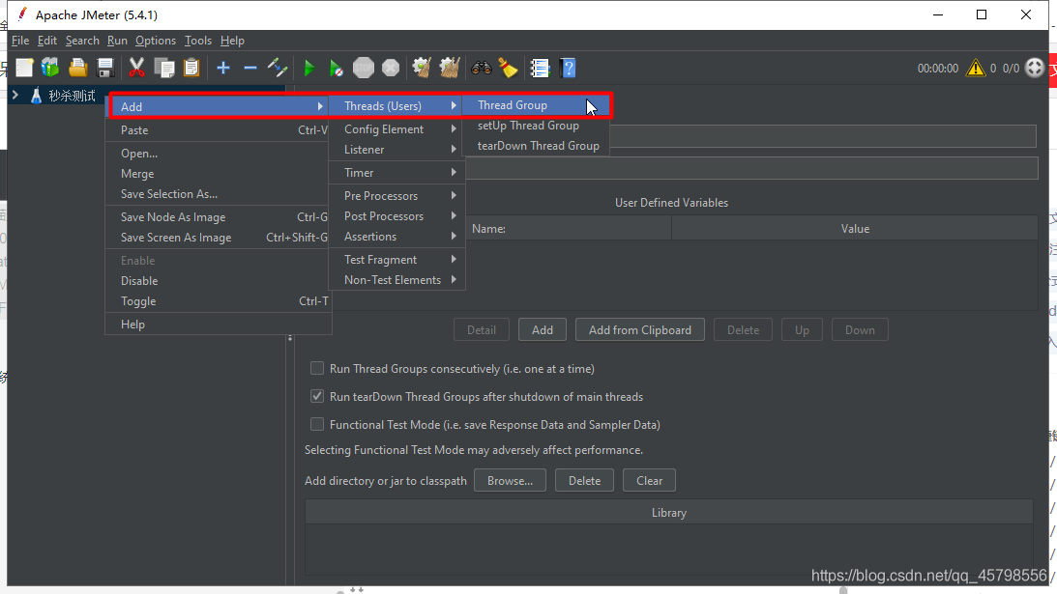Select the flask icon of 秒杀测试 test plan
The height and width of the screenshot is (594, 1057).
coord(37,96)
